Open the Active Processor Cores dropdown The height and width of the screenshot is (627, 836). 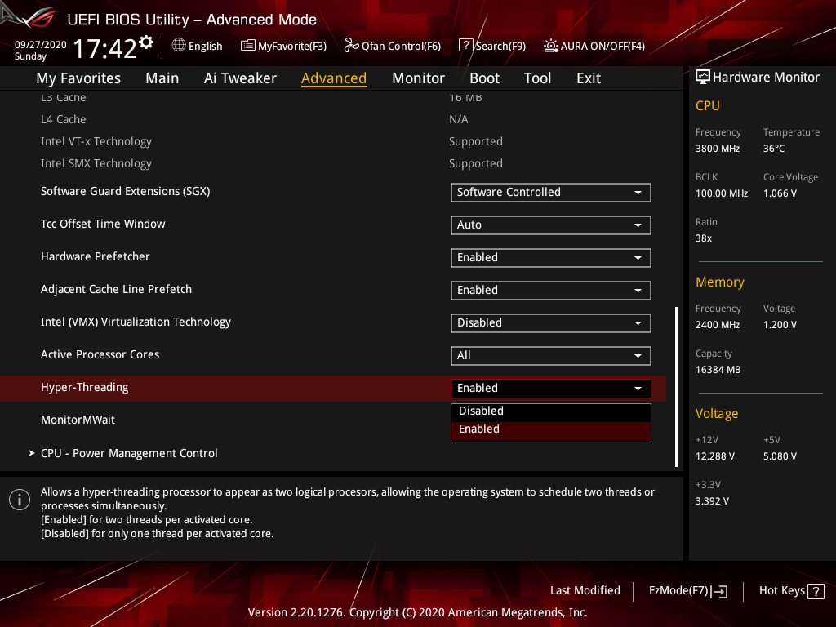[550, 355]
